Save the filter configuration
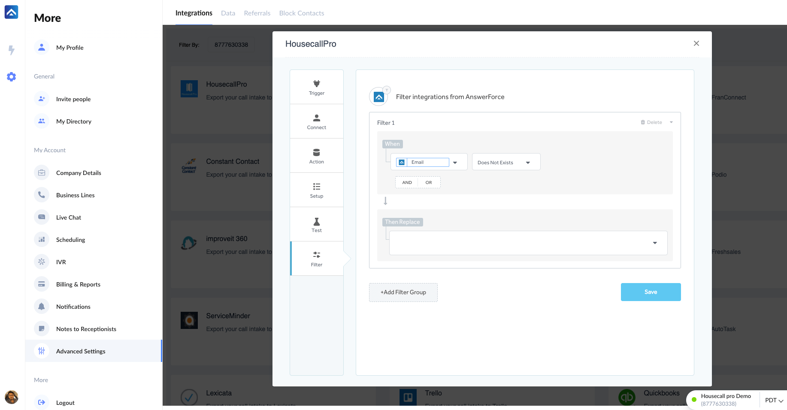 coord(651,292)
